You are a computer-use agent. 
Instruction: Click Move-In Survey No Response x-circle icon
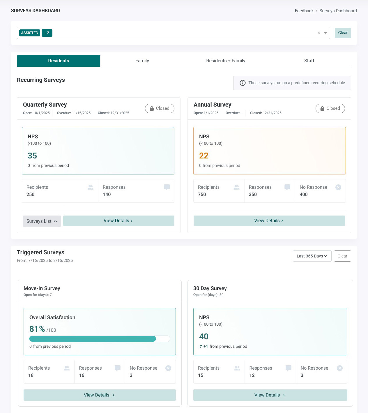(x=168, y=368)
